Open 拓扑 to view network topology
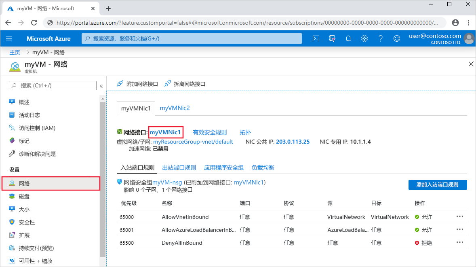476x267 pixels. point(245,132)
